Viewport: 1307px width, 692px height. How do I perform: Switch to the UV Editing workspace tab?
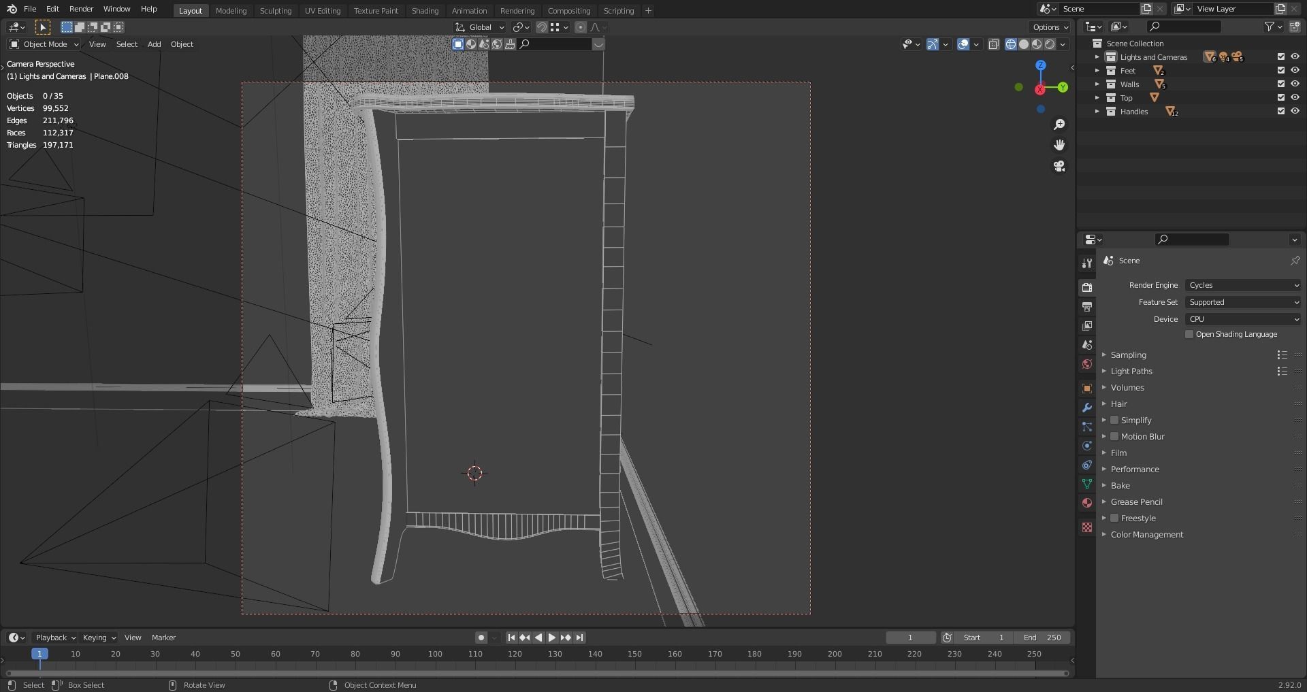pos(323,10)
